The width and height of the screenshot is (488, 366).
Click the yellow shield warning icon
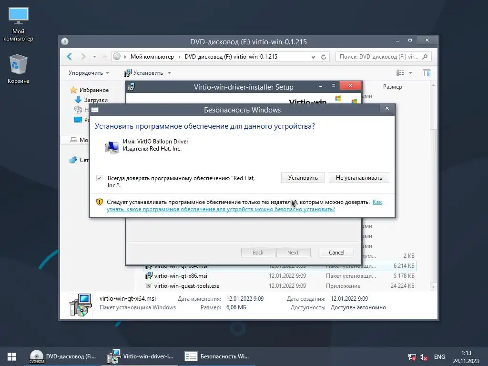click(x=99, y=202)
